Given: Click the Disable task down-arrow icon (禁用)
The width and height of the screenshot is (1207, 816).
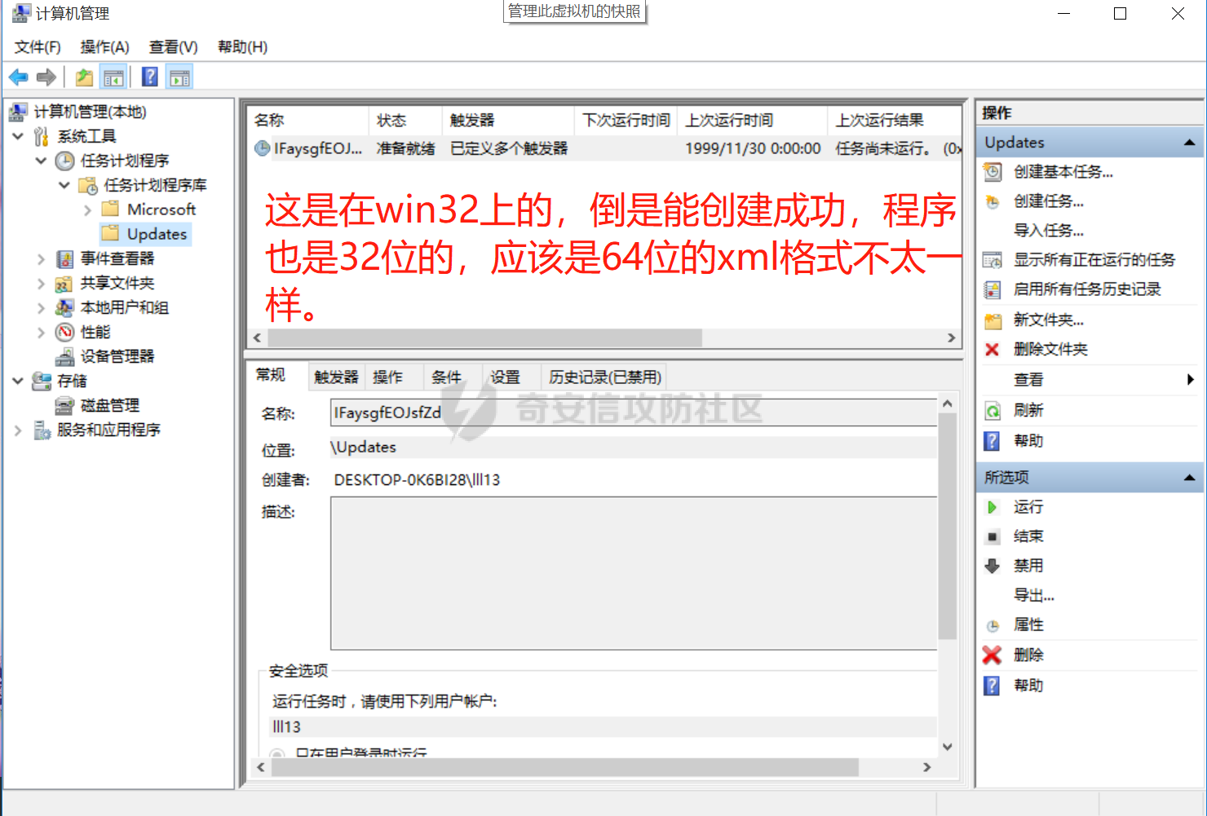Looking at the screenshot, I should point(993,566).
